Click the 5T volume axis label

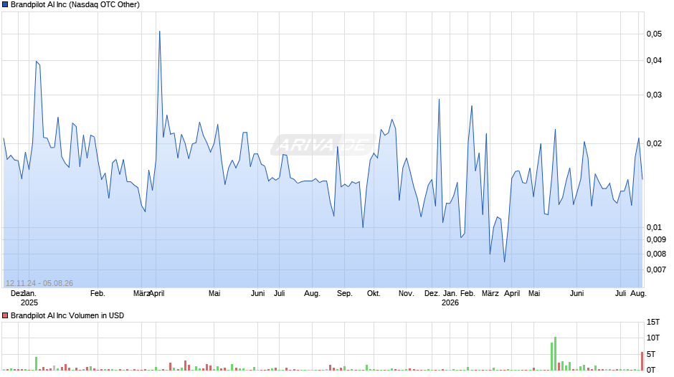pos(651,354)
